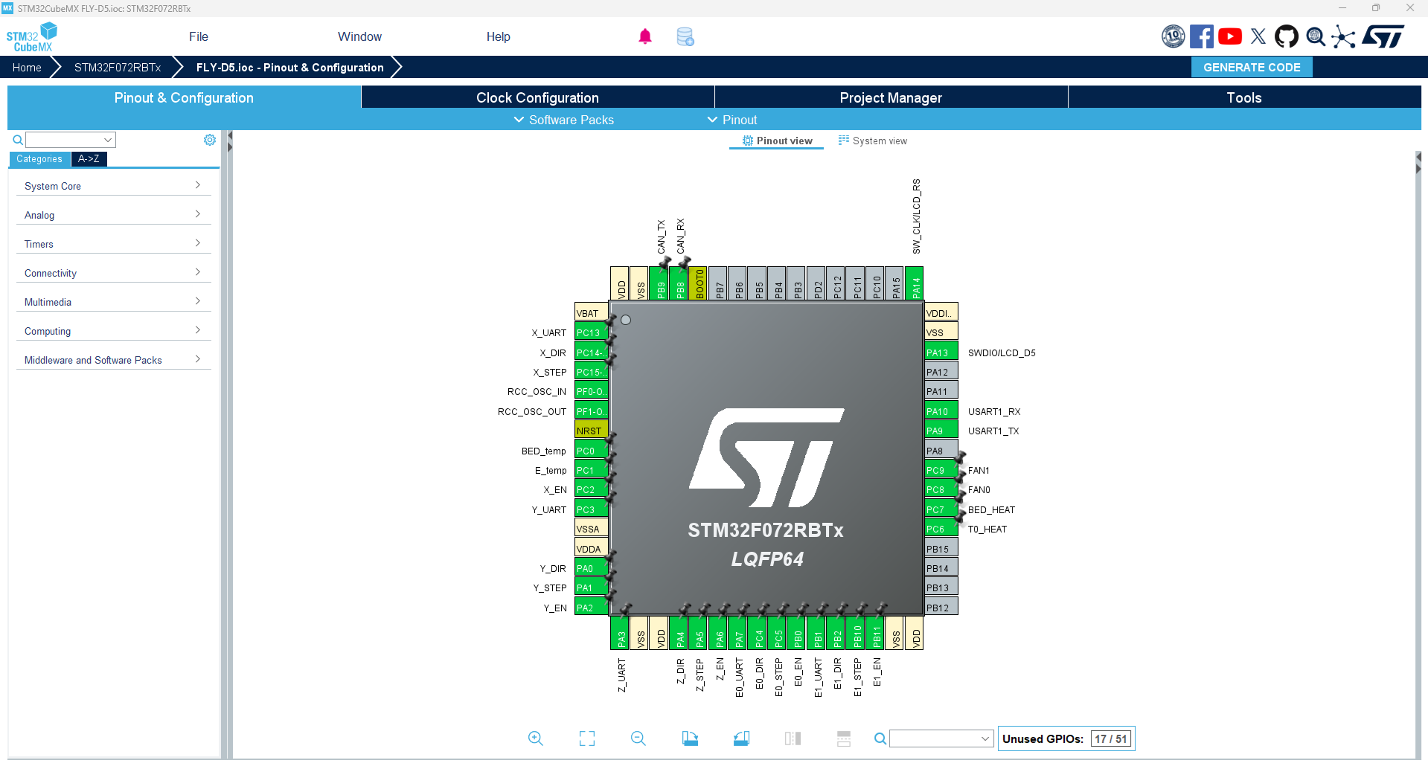The image size is (1428, 766).
Task: Open the Facebook page icon
Action: (x=1202, y=36)
